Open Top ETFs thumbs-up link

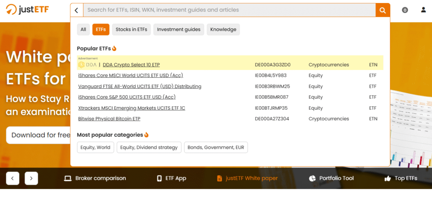click(401, 178)
